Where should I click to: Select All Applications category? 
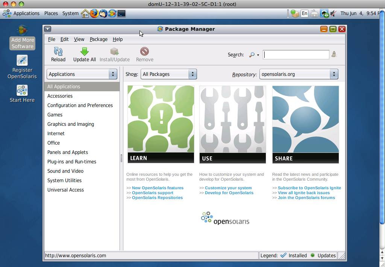[82, 86]
